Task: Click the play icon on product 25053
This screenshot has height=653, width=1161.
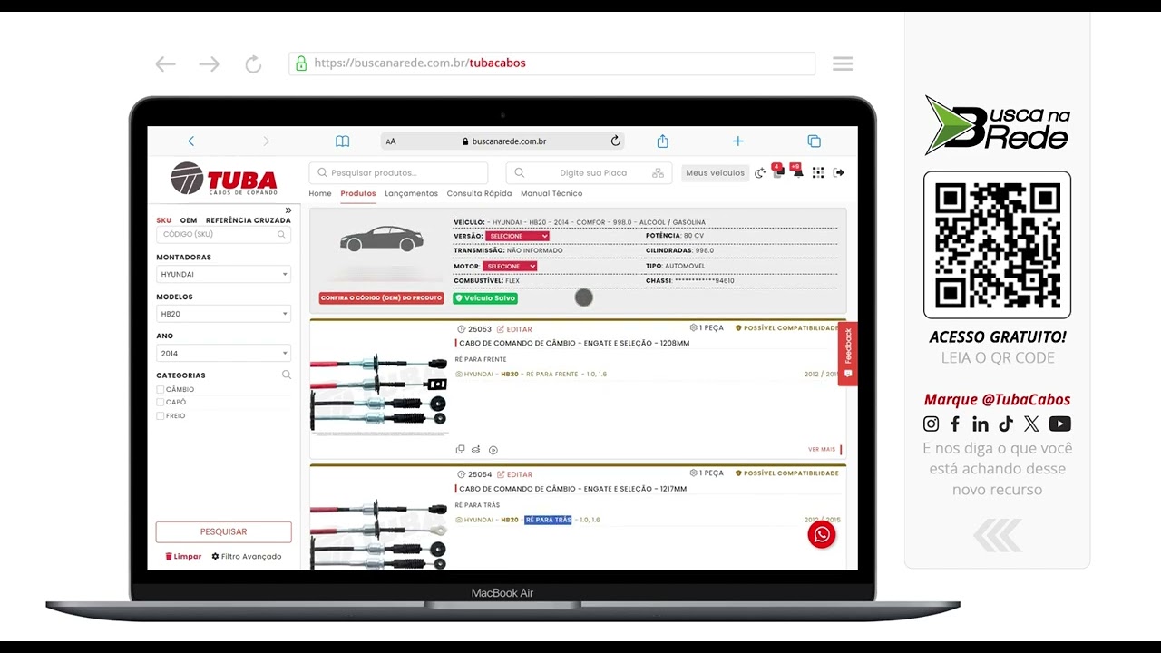Action: click(x=493, y=449)
